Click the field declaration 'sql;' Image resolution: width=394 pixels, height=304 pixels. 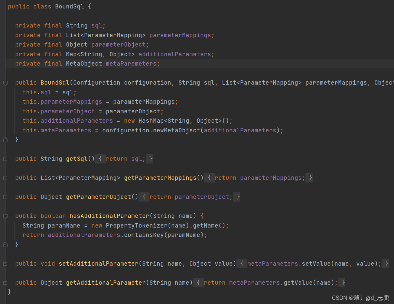coord(99,26)
